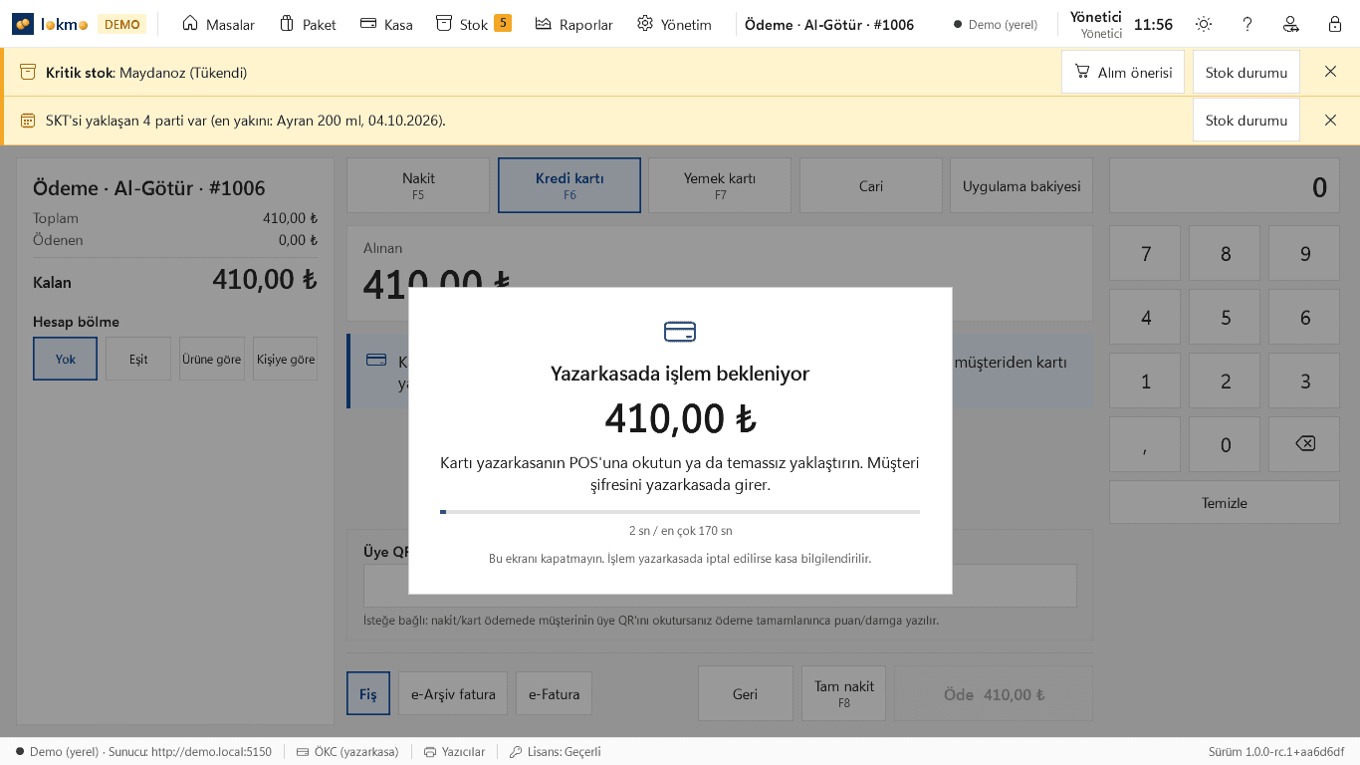Click the payment wait progress bar
The image size is (1360, 765).
click(680, 512)
